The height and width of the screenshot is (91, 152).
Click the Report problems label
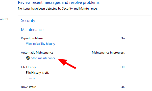[x=32, y=38]
